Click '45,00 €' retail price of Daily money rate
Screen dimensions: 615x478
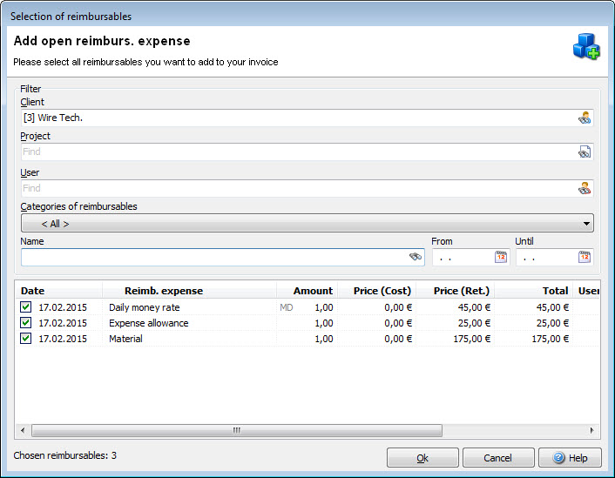474,307
